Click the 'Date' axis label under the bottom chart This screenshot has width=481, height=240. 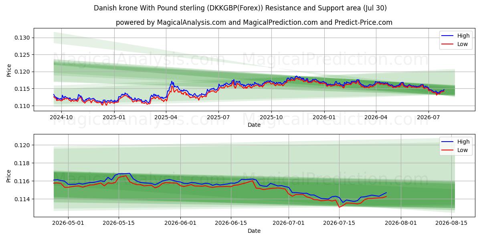[x=254, y=231]
